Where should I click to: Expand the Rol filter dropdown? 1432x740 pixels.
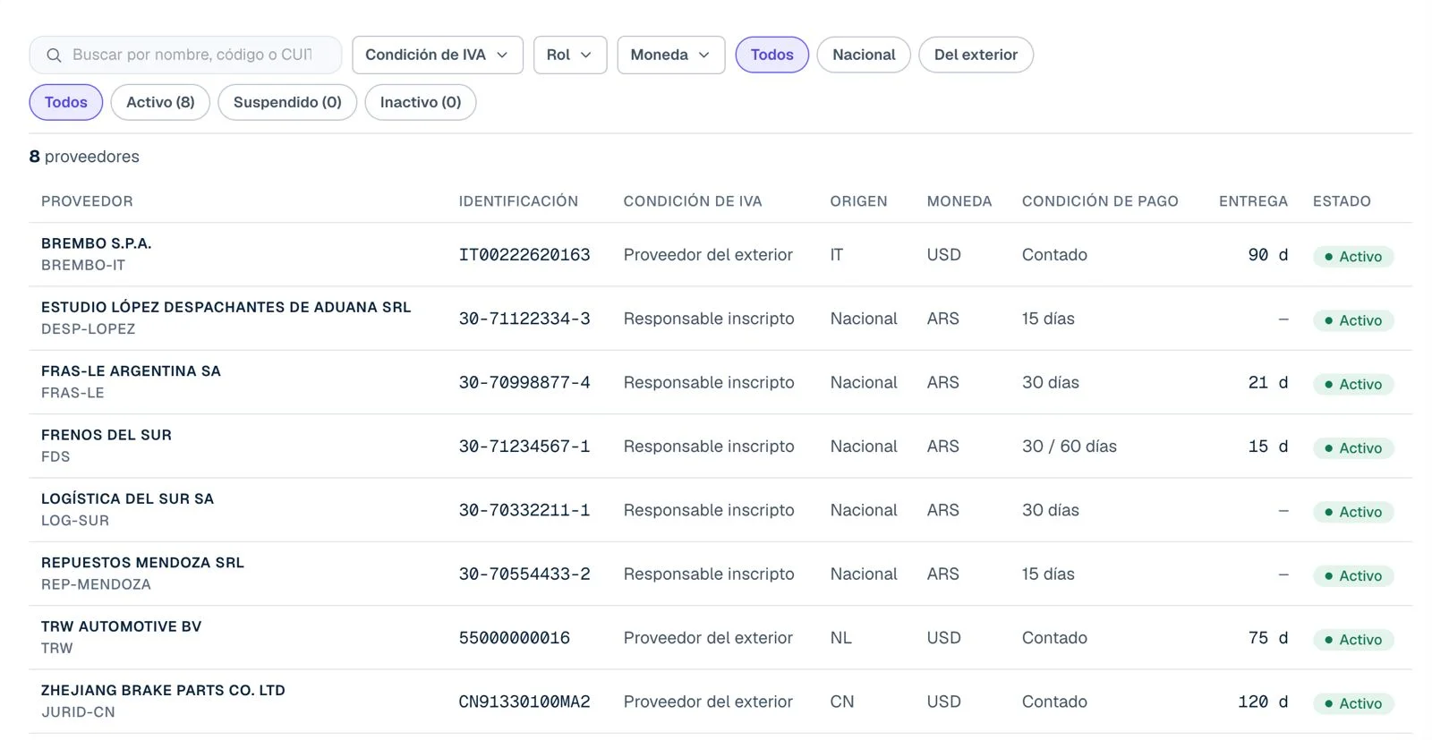[570, 55]
